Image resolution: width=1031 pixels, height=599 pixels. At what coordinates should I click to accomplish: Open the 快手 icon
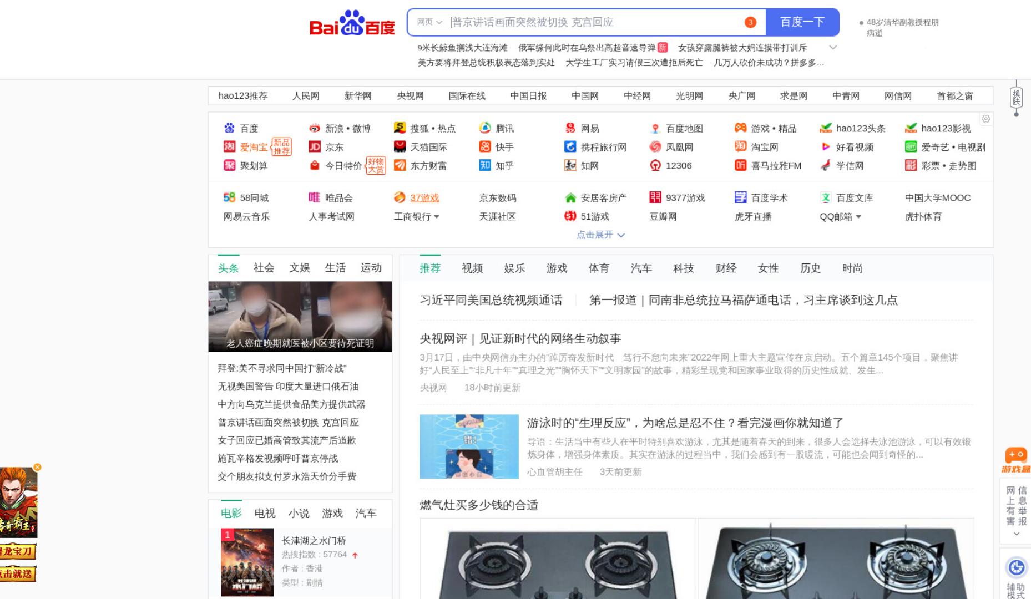[485, 146]
